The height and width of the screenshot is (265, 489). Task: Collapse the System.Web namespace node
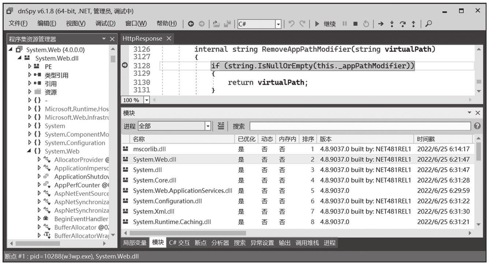pos(29,151)
